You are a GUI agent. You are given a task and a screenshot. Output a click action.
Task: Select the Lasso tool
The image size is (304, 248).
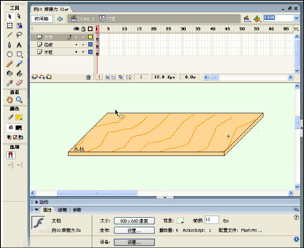(19, 35)
